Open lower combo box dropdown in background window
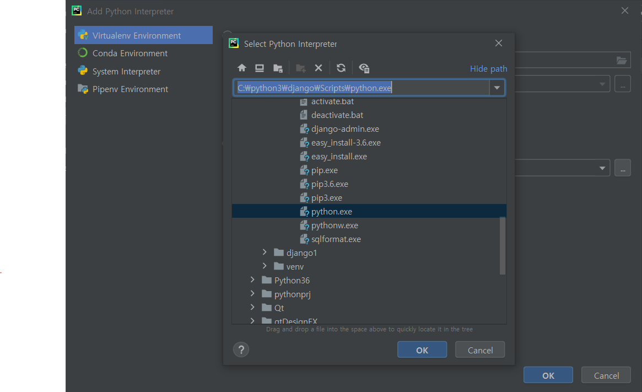The height and width of the screenshot is (392, 642). click(x=602, y=168)
